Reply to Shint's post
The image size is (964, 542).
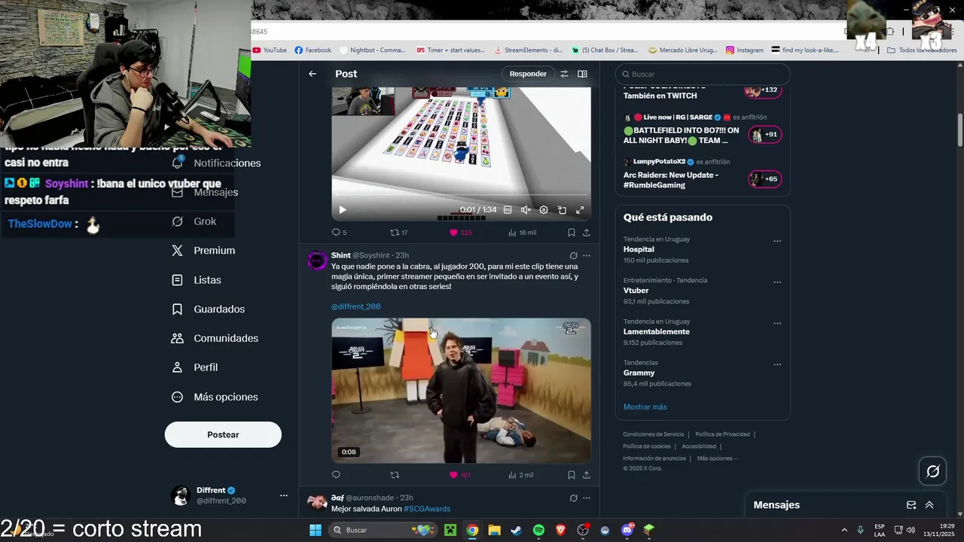[336, 475]
